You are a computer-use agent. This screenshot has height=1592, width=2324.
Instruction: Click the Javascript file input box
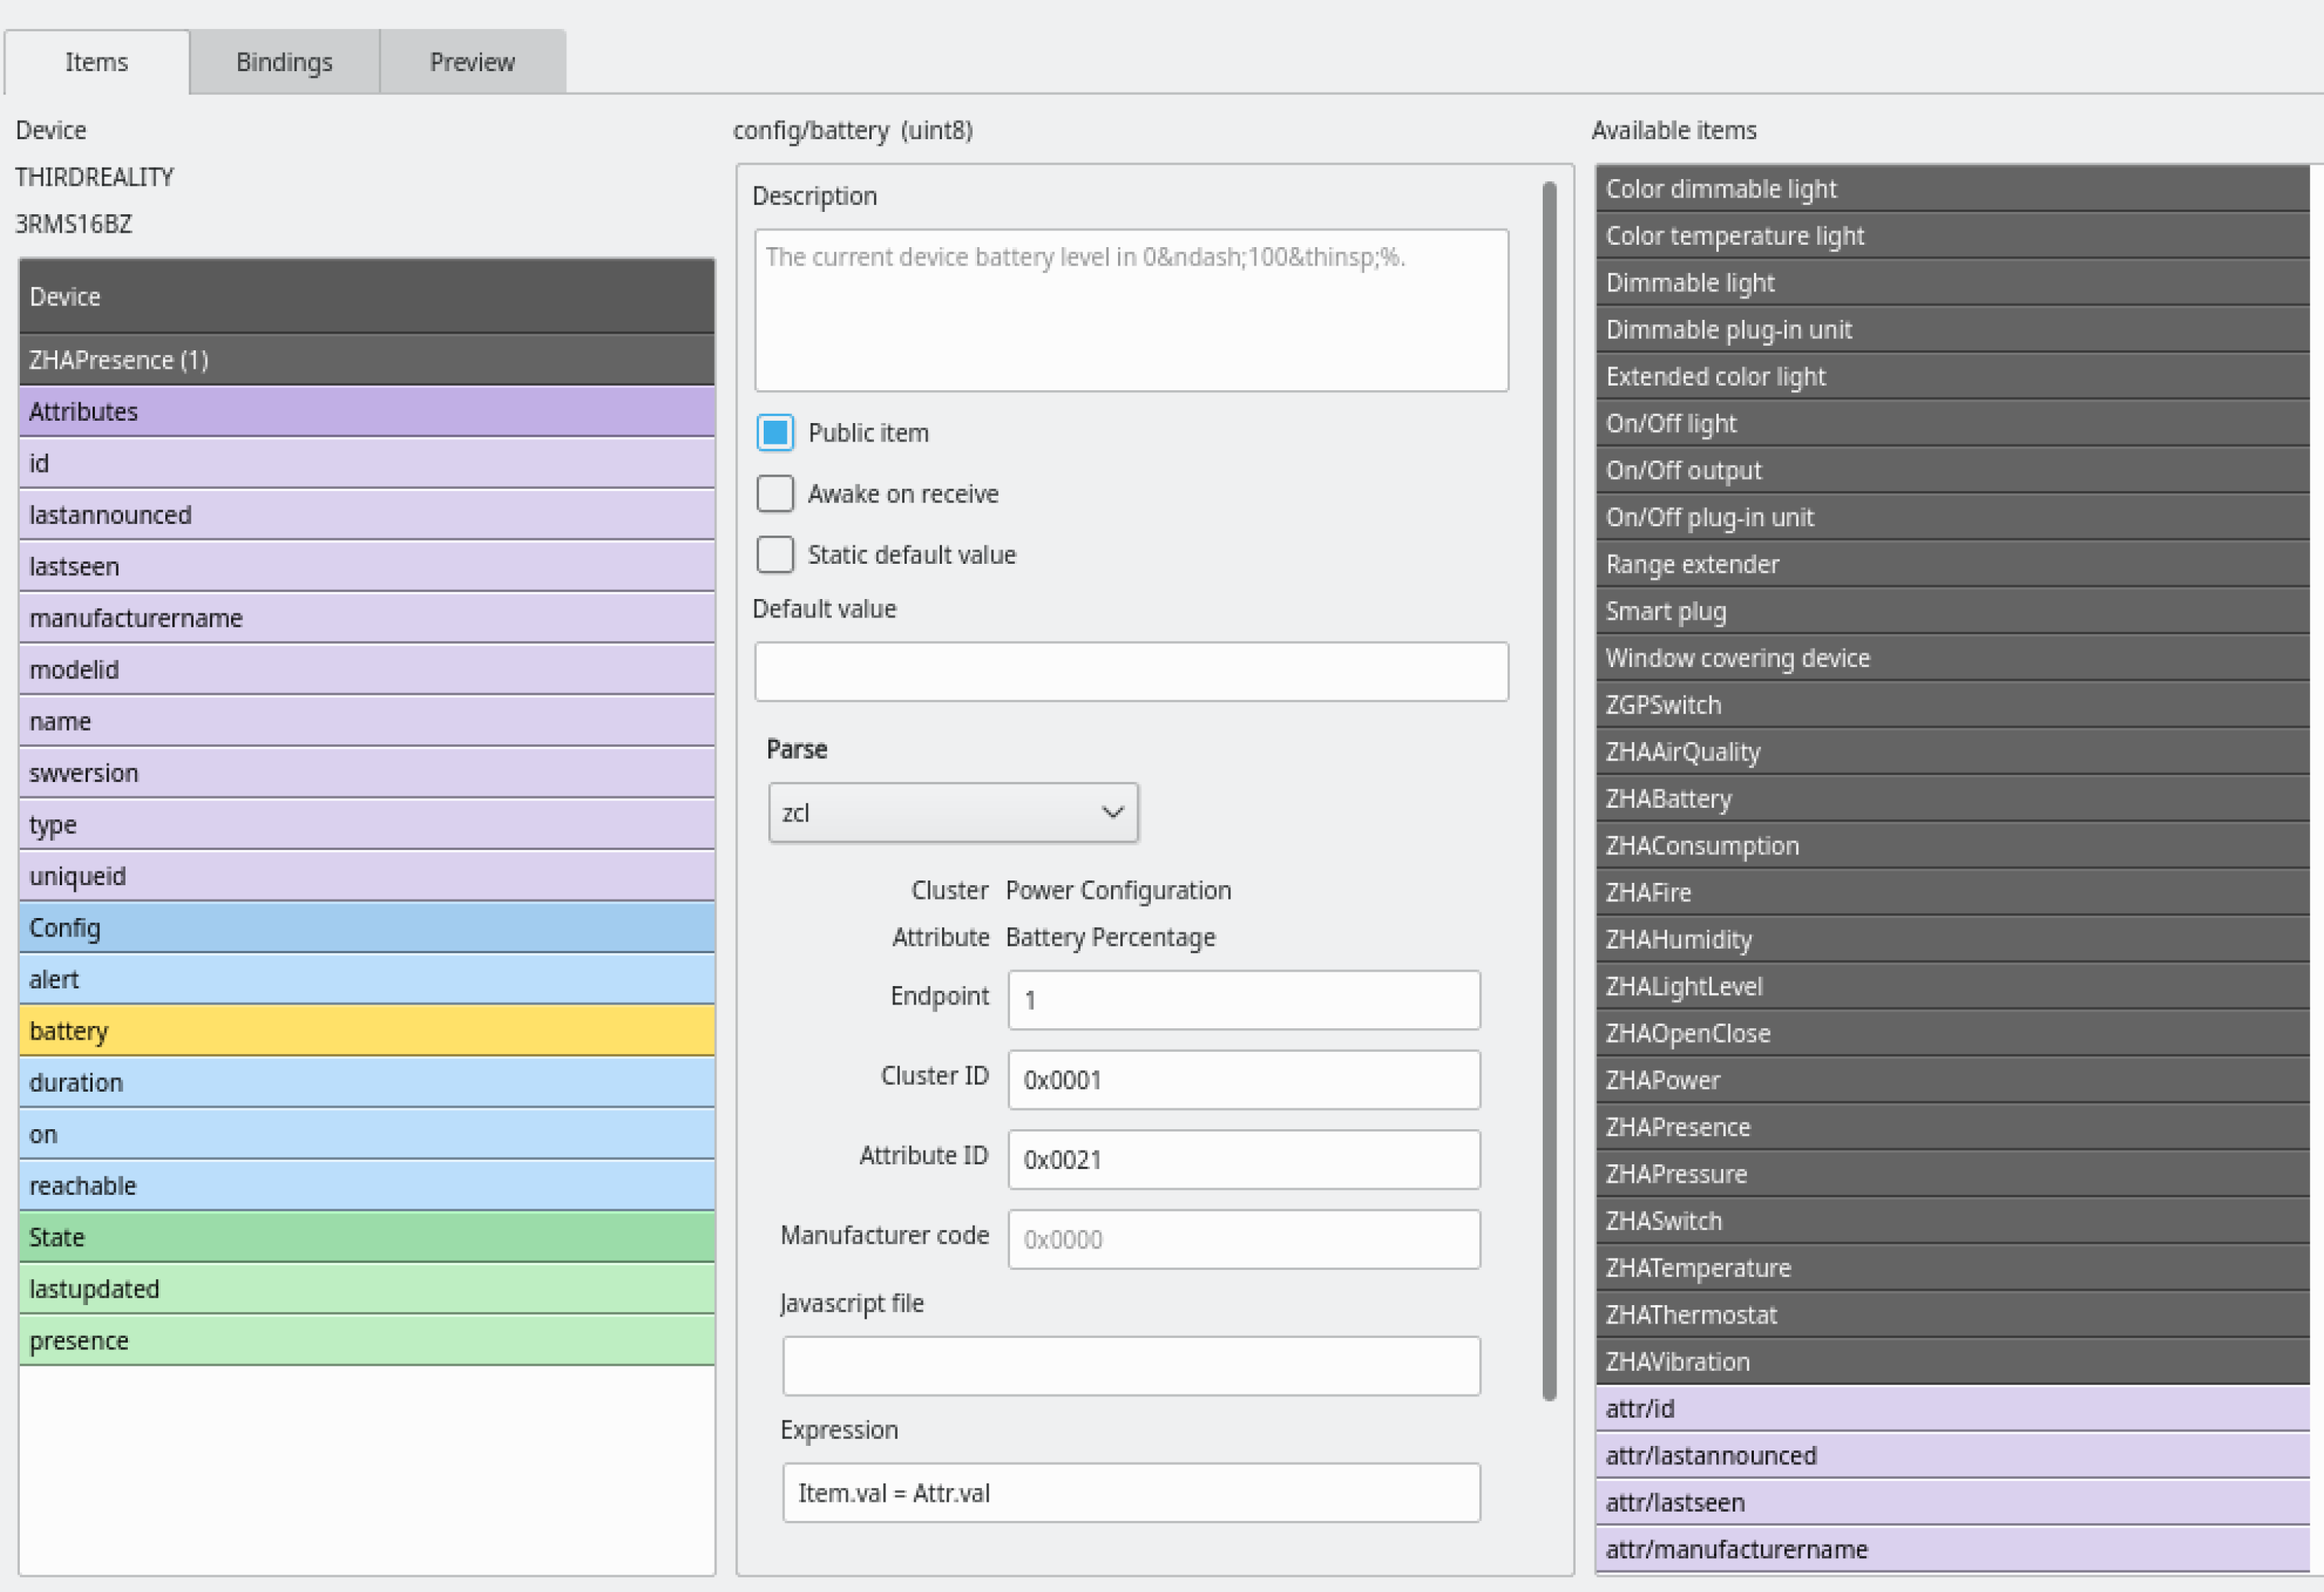click(1130, 1366)
